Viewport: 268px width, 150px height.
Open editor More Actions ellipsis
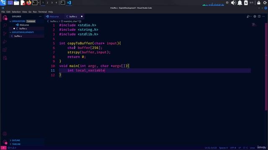click(263, 17)
